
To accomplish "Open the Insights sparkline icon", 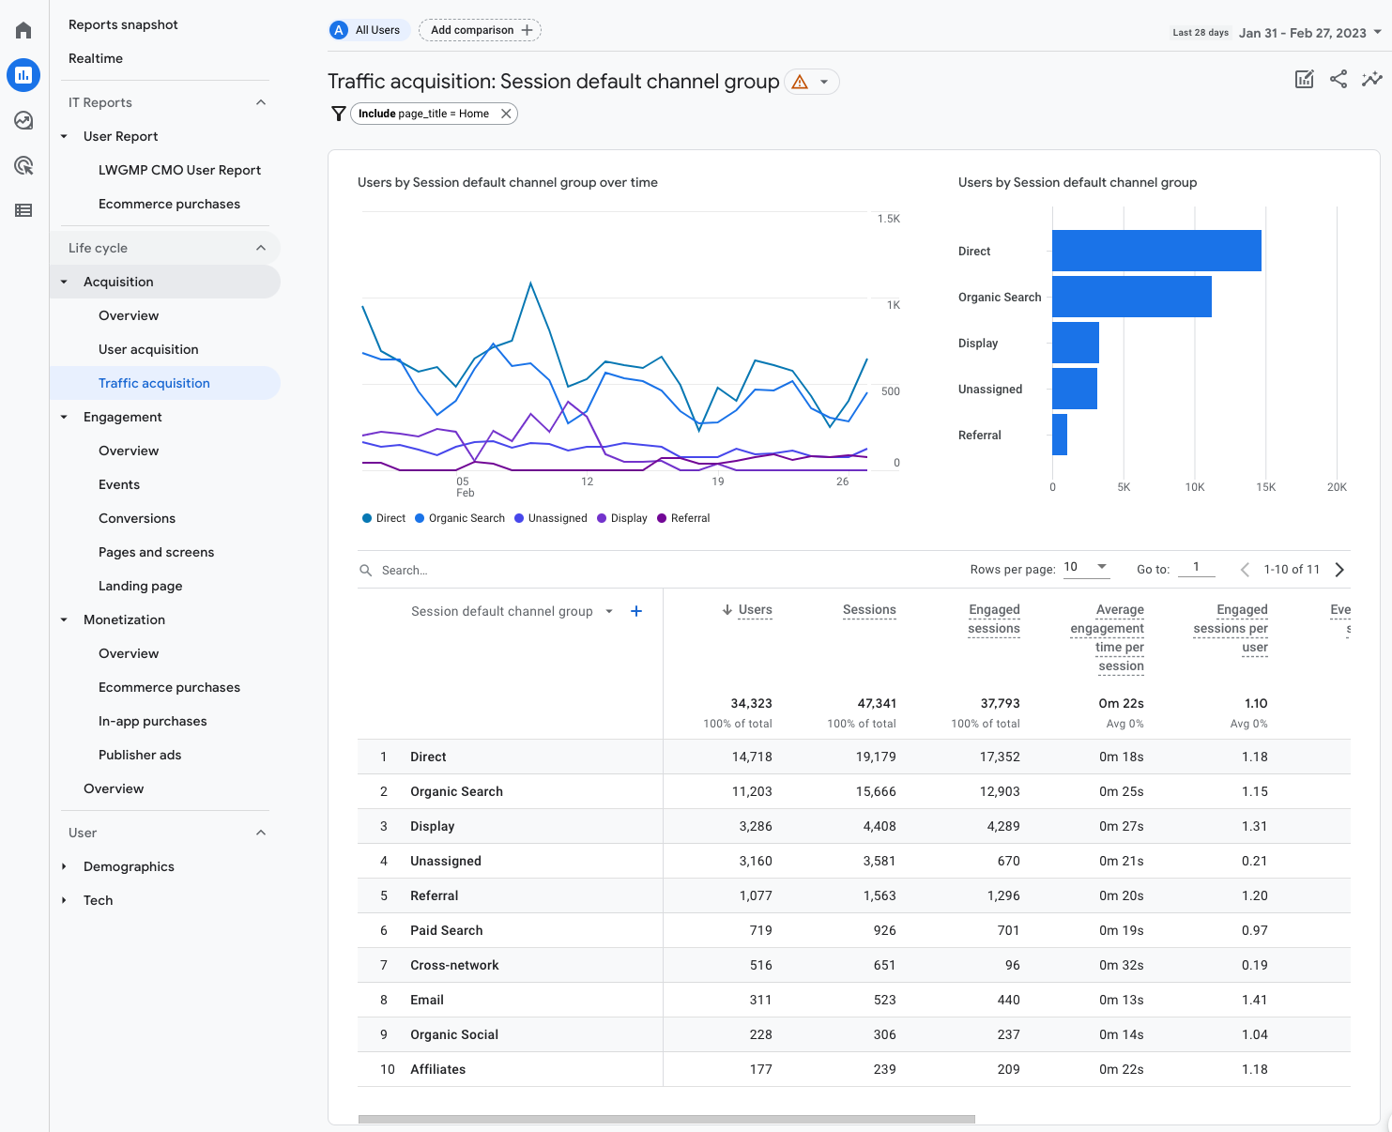I will tap(1371, 80).
